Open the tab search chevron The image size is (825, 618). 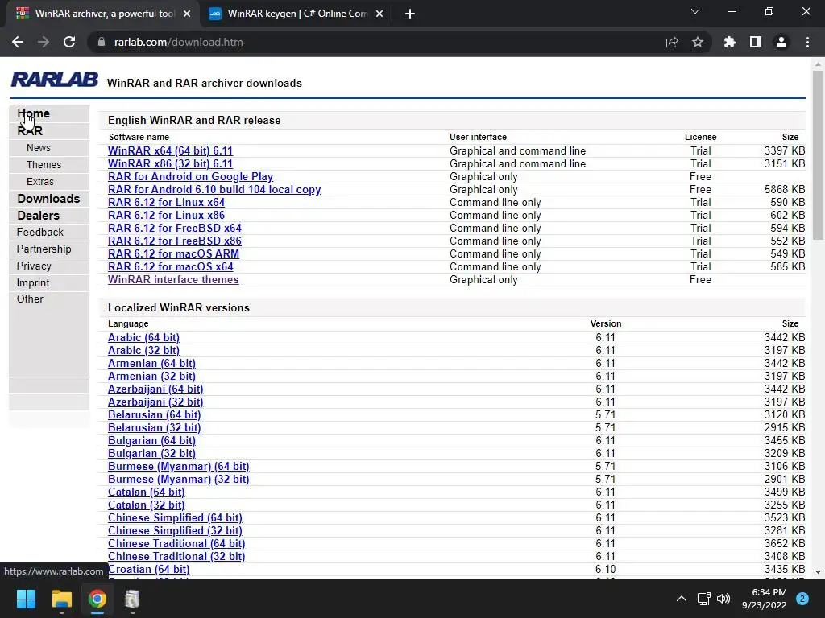click(695, 11)
